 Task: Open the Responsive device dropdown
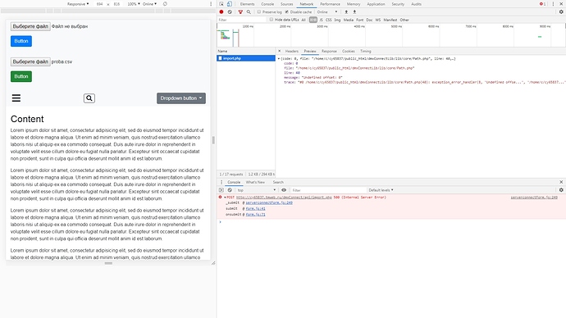tap(78, 4)
